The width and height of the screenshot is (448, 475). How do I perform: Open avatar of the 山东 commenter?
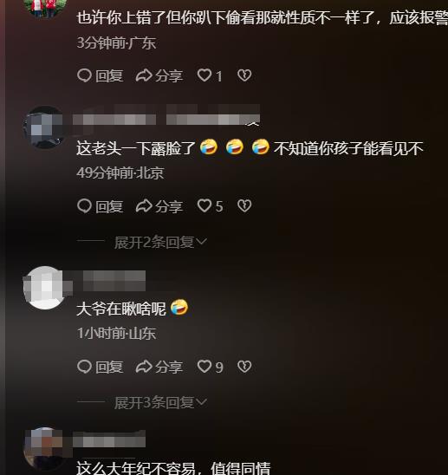pos(45,288)
